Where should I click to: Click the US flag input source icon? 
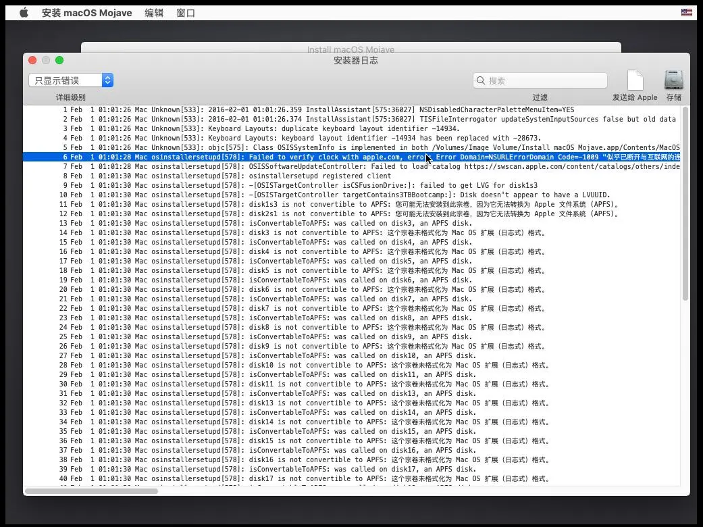coord(686,12)
